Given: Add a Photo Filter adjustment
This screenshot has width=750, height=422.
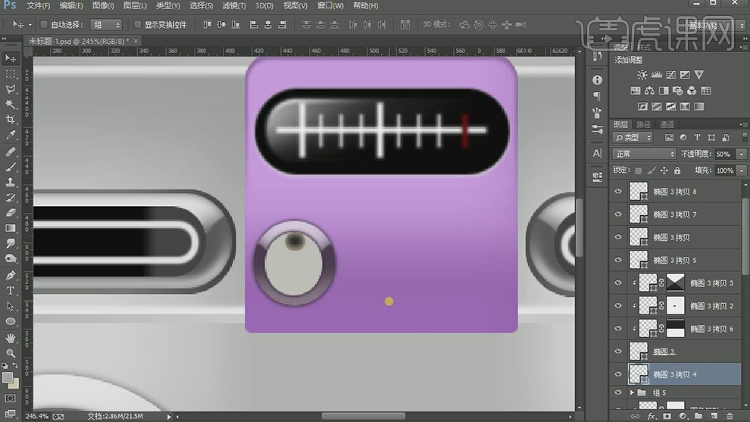Looking at the screenshot, I should tap(678, 90).
